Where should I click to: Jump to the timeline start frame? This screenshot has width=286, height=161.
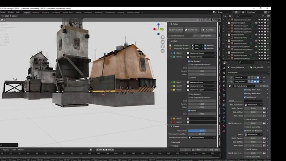[x=97, y=150]
